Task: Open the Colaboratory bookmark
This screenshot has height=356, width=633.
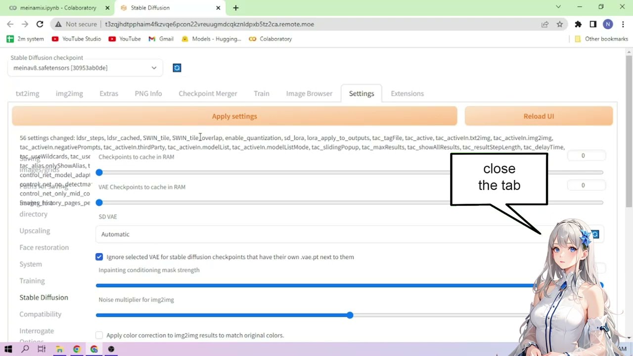Action: tap(271, 39)
